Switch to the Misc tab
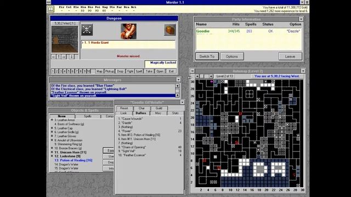This screenshot has width=351, height=197. [x=158, y=113]
